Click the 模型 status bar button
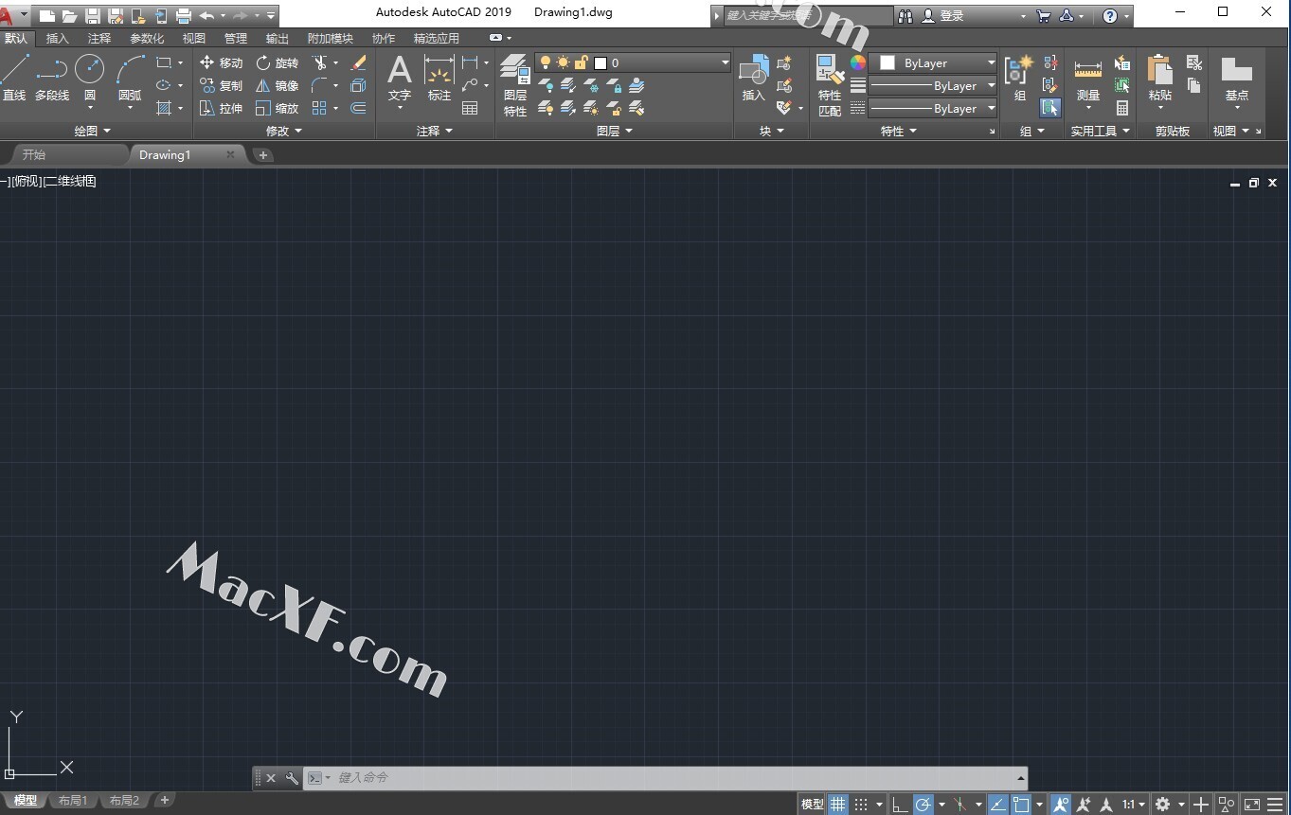 click(x=812, y=805)
